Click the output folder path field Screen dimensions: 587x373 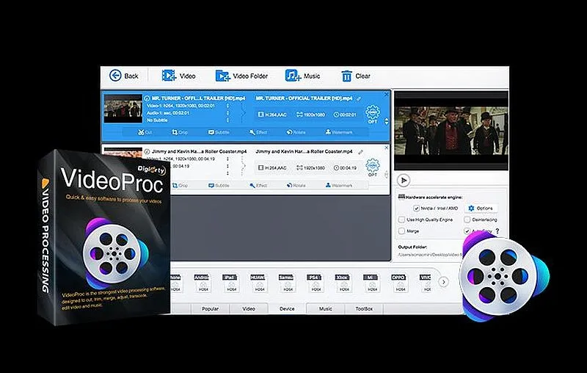[431, 255]
